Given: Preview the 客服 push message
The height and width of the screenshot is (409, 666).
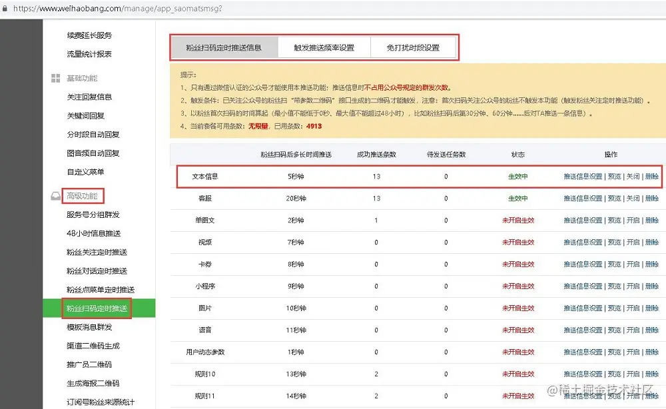Looking at the screenshot, I should pyautogui.click(x=614, y=199).
